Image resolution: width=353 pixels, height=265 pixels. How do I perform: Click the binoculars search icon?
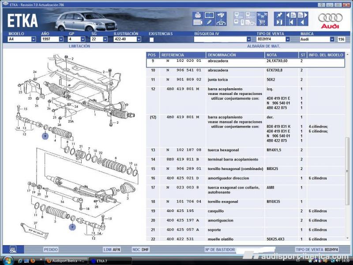[x=221, y=15]
